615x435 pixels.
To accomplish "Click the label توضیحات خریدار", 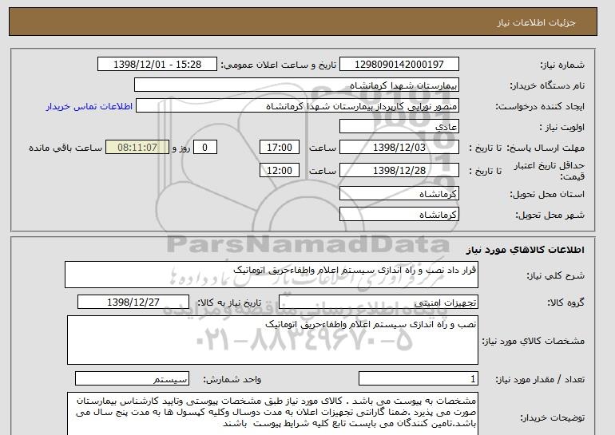I will [552, 417].
